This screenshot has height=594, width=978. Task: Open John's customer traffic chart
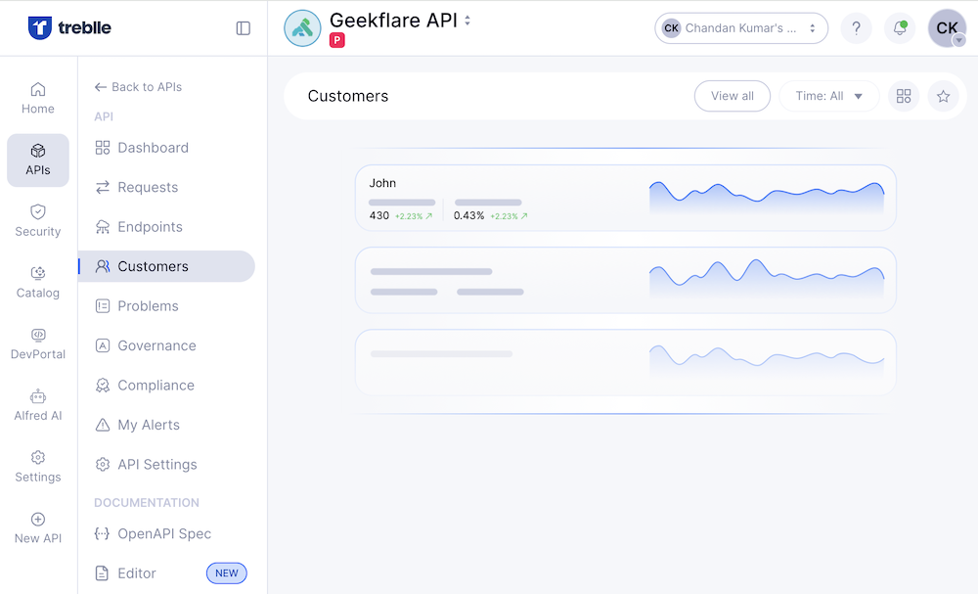(x=767, y=196)
